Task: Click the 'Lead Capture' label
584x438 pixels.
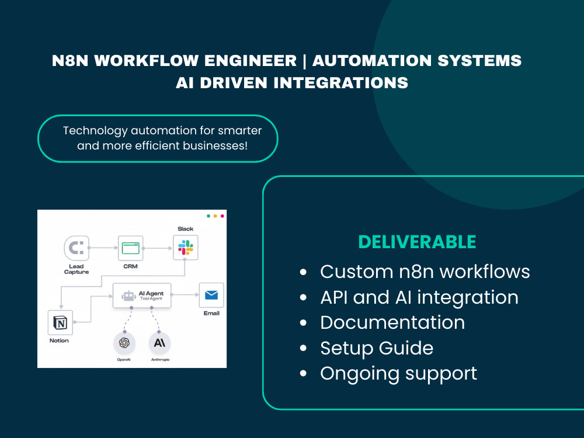Action: click(x=77, y=269)
